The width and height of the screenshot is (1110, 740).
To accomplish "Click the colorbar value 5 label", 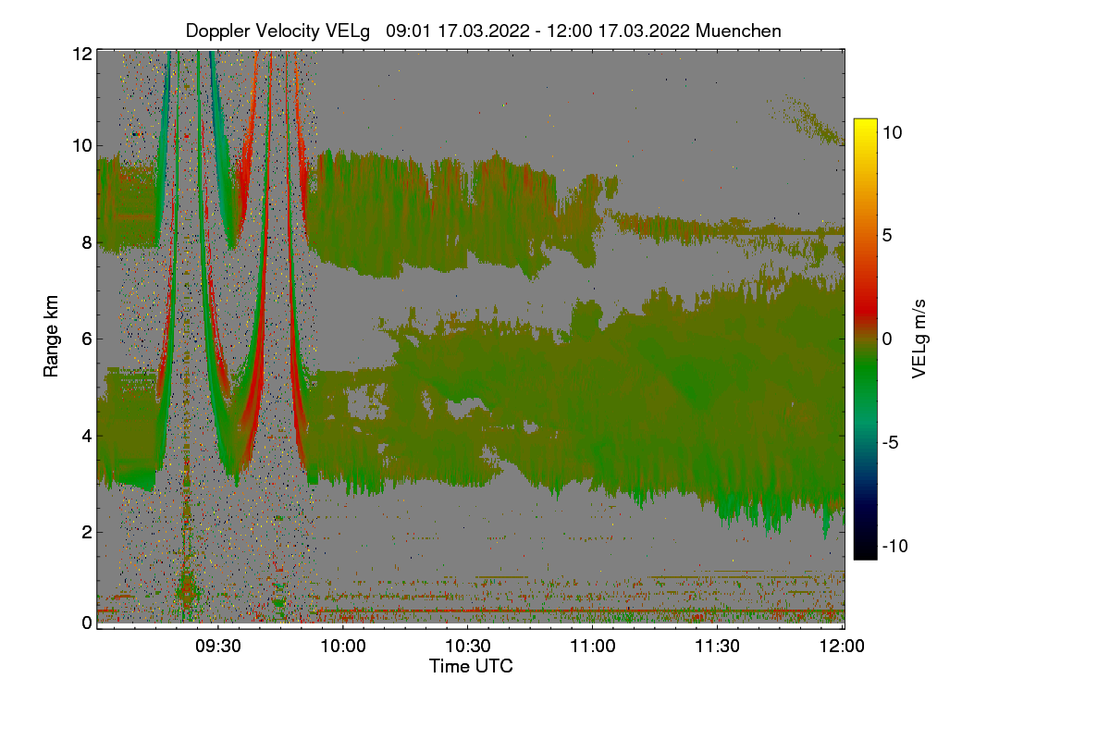I will (886, 235).
